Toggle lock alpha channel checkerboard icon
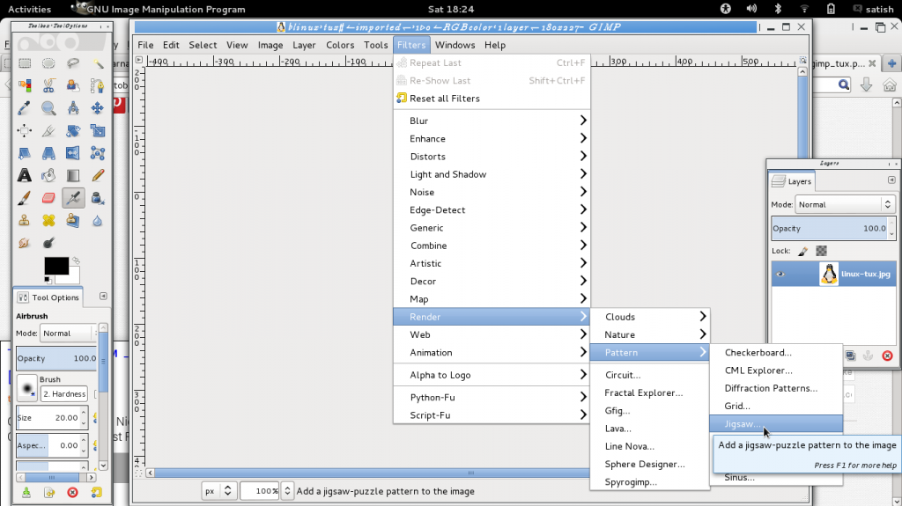Screen dimensions: 902x506 click(822, 251)
